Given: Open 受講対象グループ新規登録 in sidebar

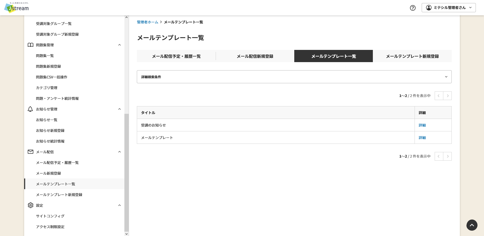Looking at the screenshot, I should (57, 34).
